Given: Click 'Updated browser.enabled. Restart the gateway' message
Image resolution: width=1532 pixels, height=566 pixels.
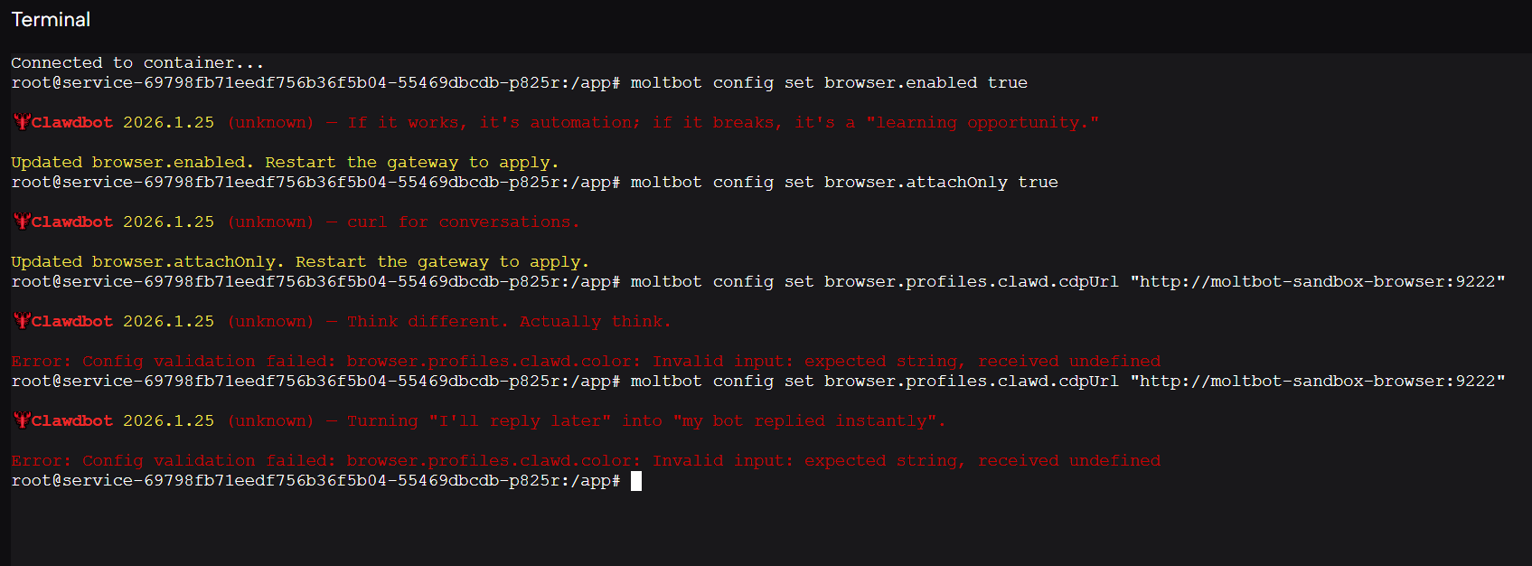Looking at the screenshot, I should tap(285, 163).
